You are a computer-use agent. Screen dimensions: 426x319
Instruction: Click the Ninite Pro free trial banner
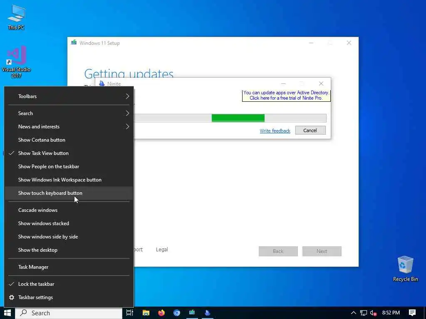coord(286,95)
